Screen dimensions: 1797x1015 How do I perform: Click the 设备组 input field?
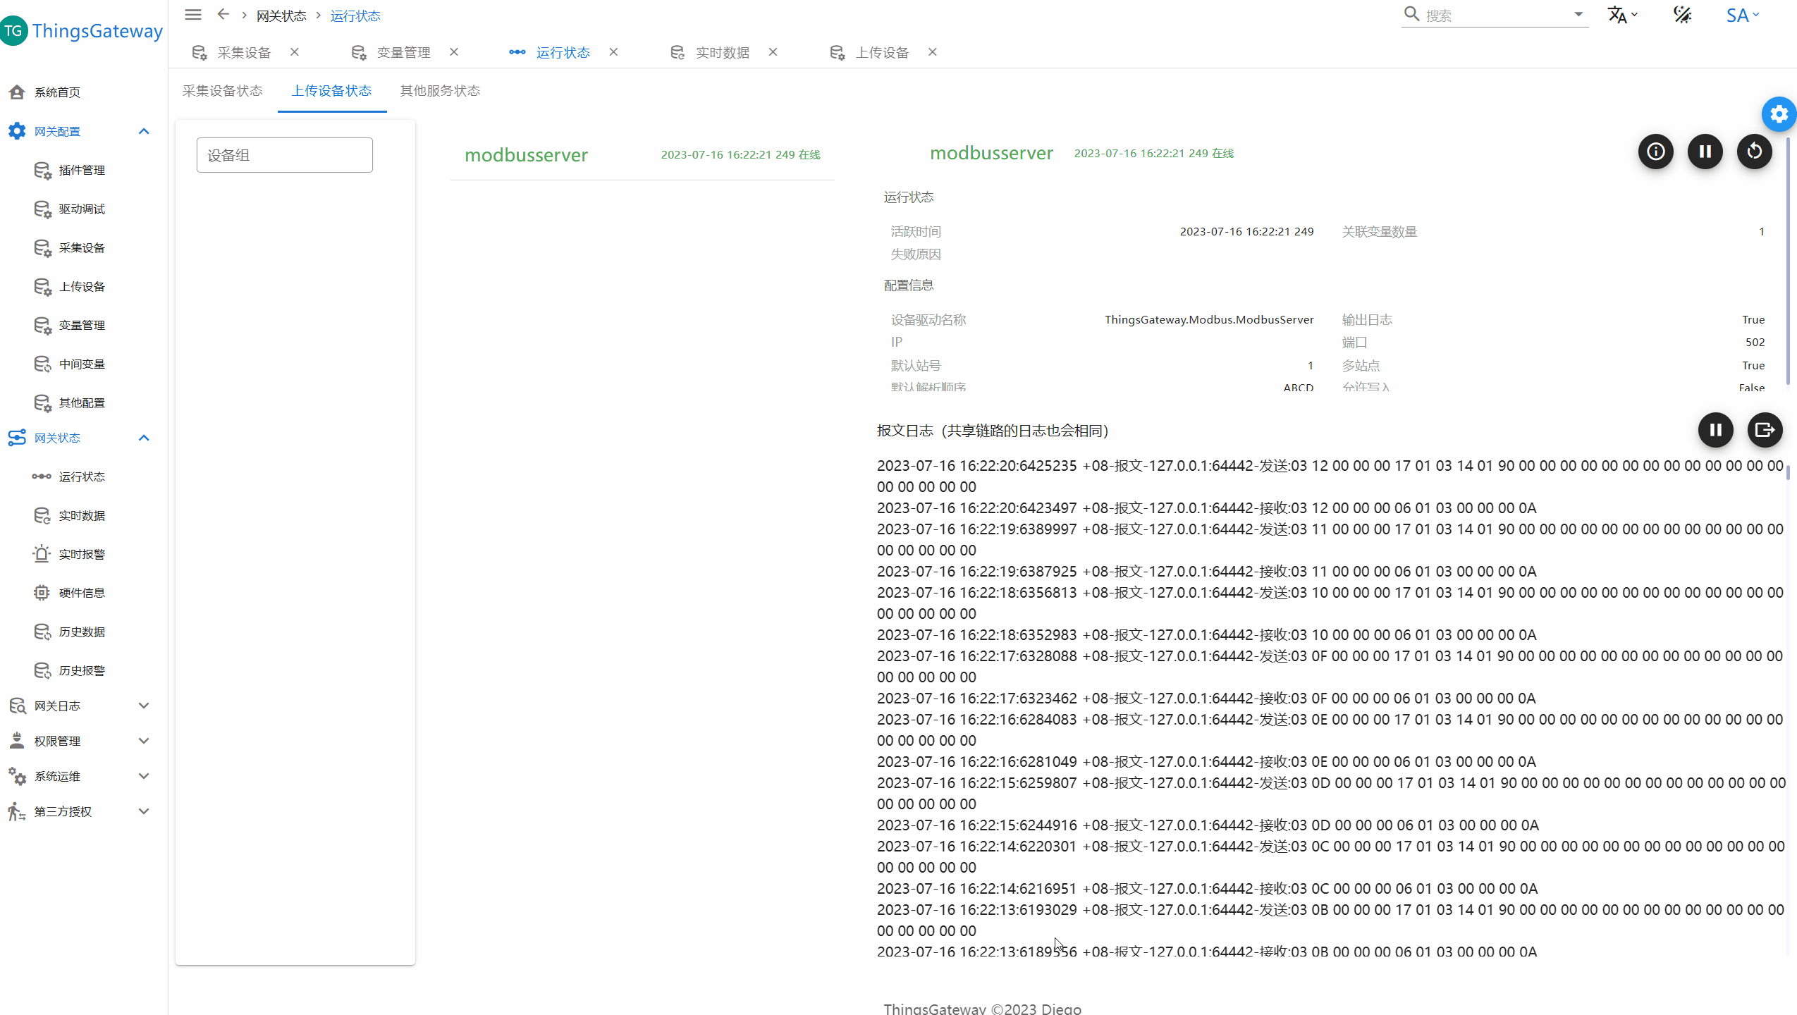[x=284, y=155]
